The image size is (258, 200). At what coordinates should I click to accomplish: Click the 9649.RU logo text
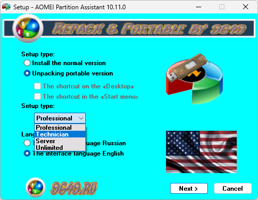(x=74, y=188)
